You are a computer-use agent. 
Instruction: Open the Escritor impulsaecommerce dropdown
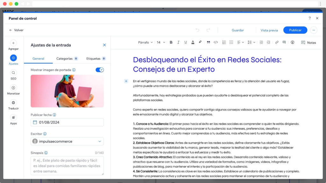click(x=67, y=141)
